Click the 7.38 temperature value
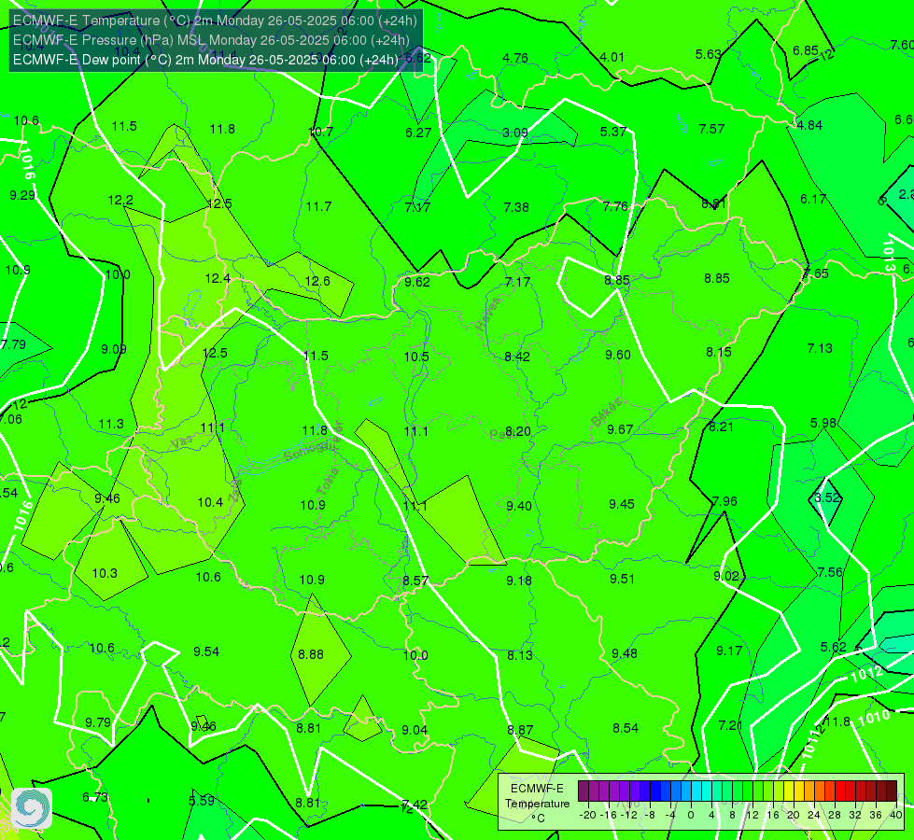 coord(516,207)
